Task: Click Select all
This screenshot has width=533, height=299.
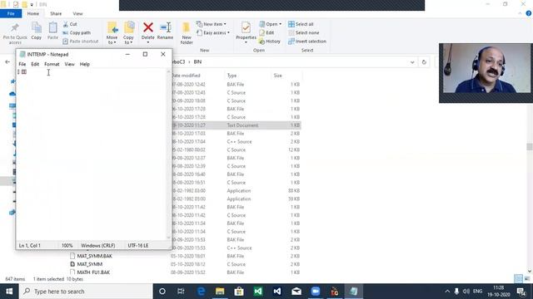Action: [x=301, y=24]
